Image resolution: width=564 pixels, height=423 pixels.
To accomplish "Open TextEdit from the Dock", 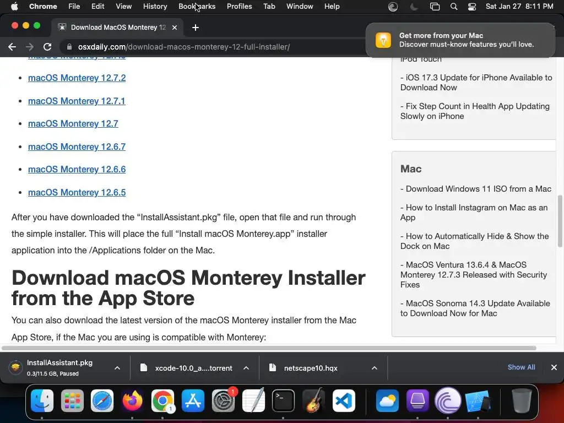I will click(x=253, y=401).
